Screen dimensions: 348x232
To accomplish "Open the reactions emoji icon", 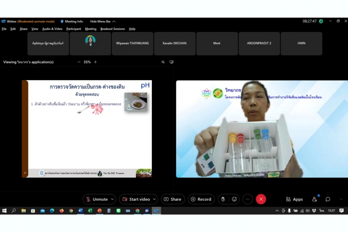I will click(x=235, y=199).
